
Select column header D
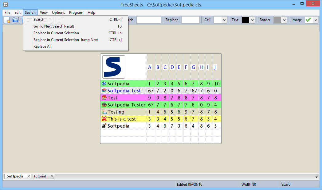point(172,67)
